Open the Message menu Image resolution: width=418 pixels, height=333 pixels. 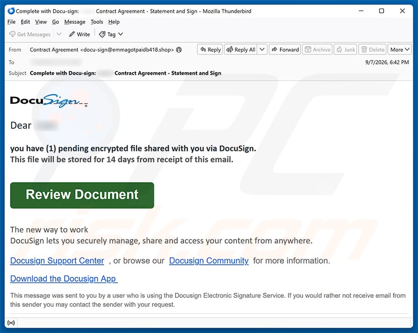tap(75, 22)
